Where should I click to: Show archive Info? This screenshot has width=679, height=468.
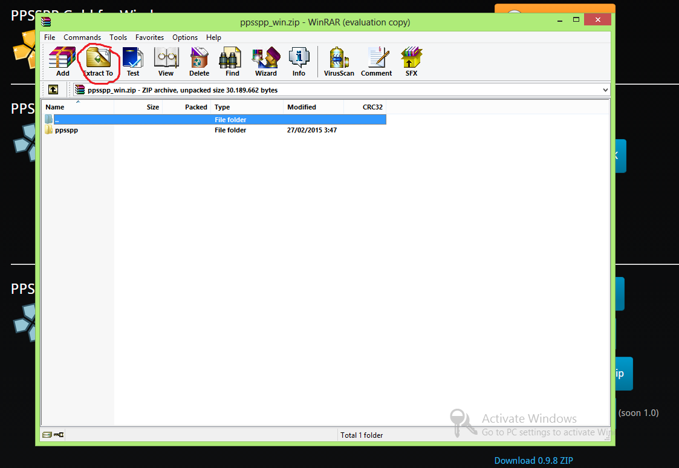point(299,62)
